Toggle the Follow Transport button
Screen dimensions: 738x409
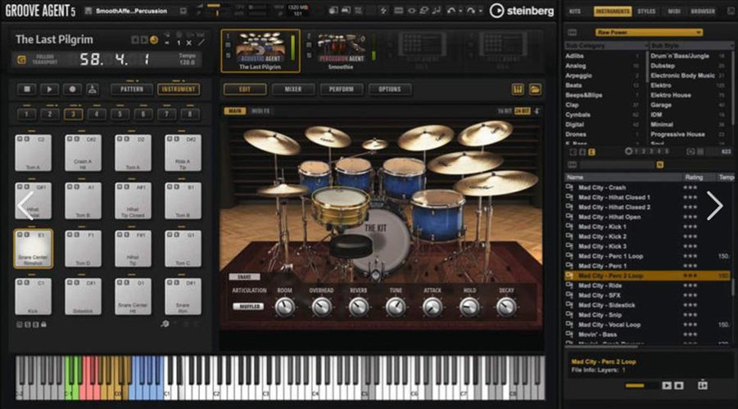21,60
